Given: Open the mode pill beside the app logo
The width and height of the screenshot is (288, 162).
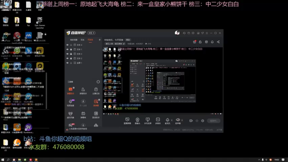Looking at the screenshot, I should click(91, 33).
